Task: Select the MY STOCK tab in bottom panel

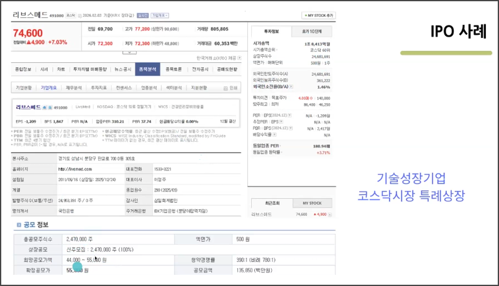Action: coord(312,203)
